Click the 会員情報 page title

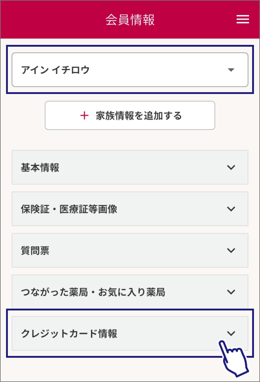coord(130,20)
